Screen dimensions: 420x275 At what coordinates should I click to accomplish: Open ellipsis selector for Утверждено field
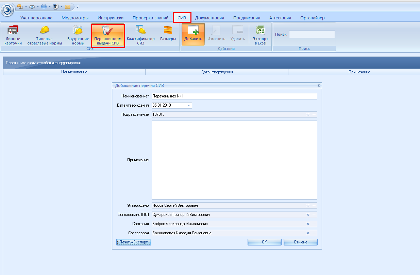coord(314,205)
